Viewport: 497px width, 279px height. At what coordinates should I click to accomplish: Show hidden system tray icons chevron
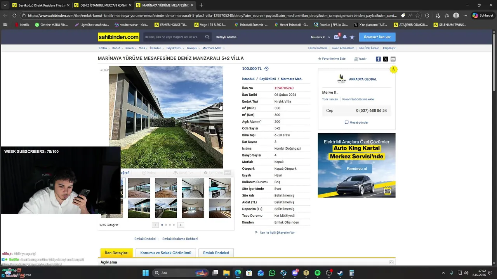(443, 273)
